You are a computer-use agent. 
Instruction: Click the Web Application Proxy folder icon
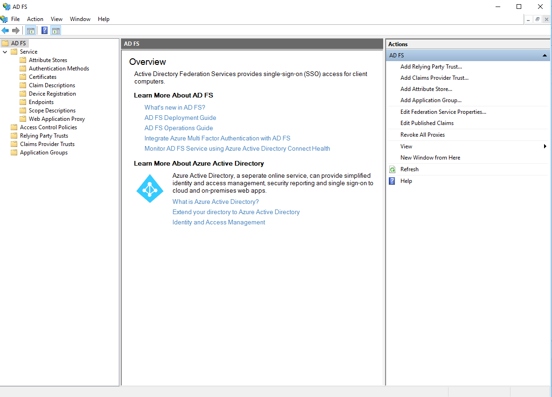pyautogui.click(x=23, y=119)
